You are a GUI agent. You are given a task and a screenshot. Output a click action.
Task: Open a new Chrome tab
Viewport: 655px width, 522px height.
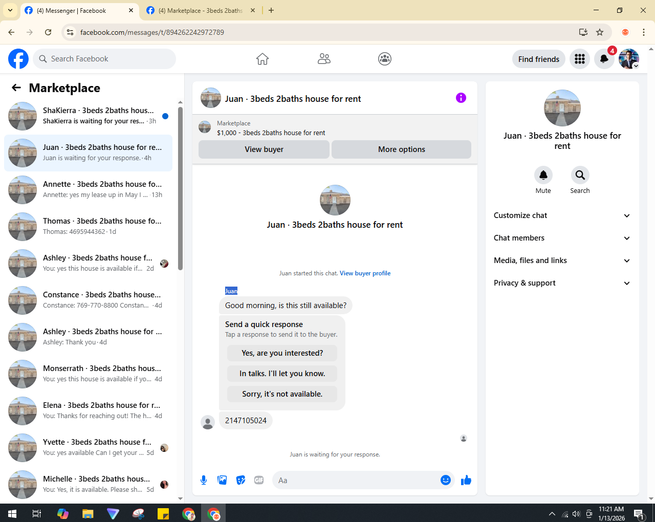pyautogui.click(x=271, y=10)
